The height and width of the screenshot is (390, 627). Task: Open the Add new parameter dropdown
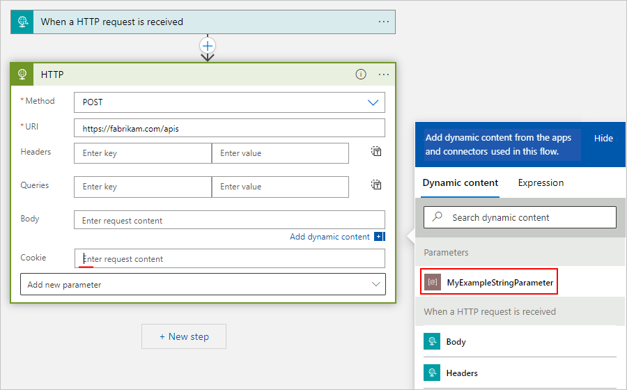[376, 284]
